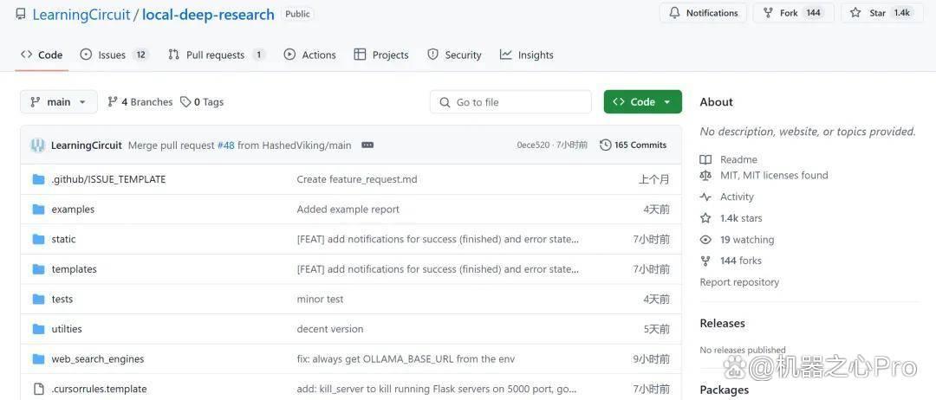Click LearningCircuit avatar in commit row
Screen dimensions: 936x400
(37, 145)
